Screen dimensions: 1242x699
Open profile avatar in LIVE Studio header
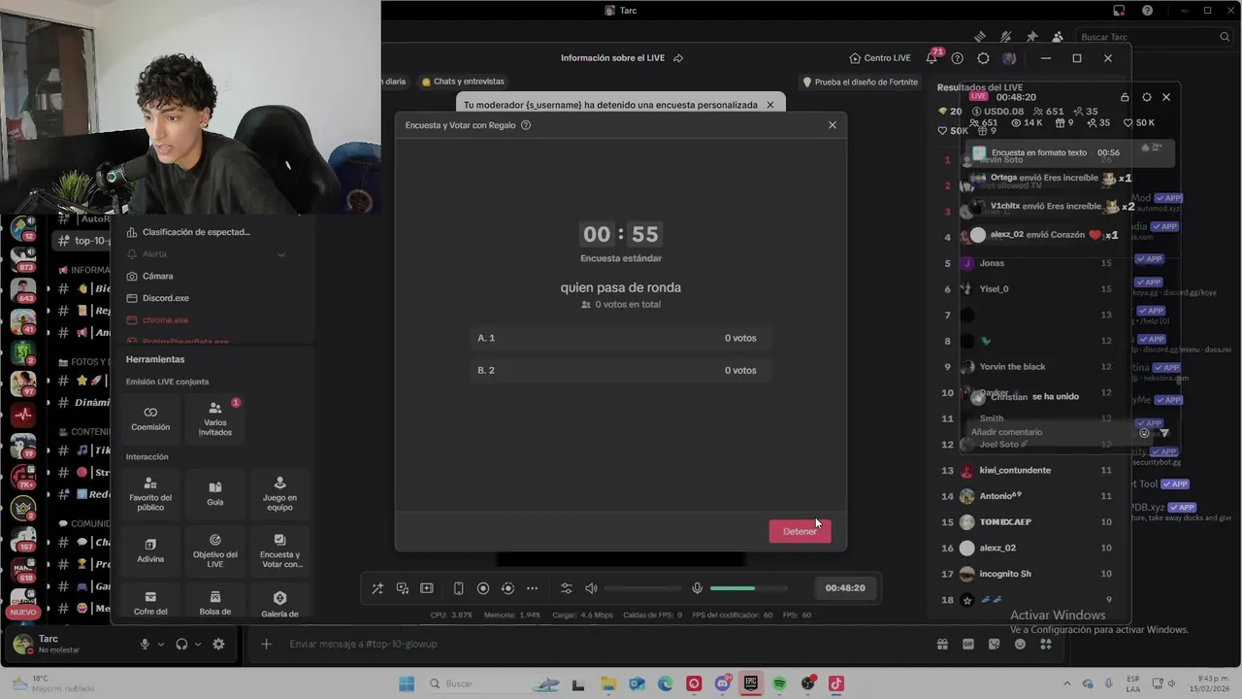[x=1009, y=58]
